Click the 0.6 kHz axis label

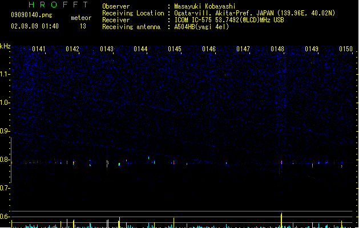pos(5,217)
